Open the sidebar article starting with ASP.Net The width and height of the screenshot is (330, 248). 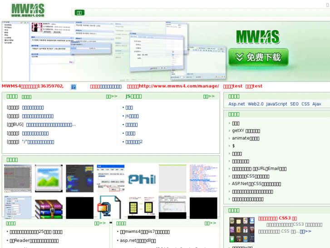(256, 184)
